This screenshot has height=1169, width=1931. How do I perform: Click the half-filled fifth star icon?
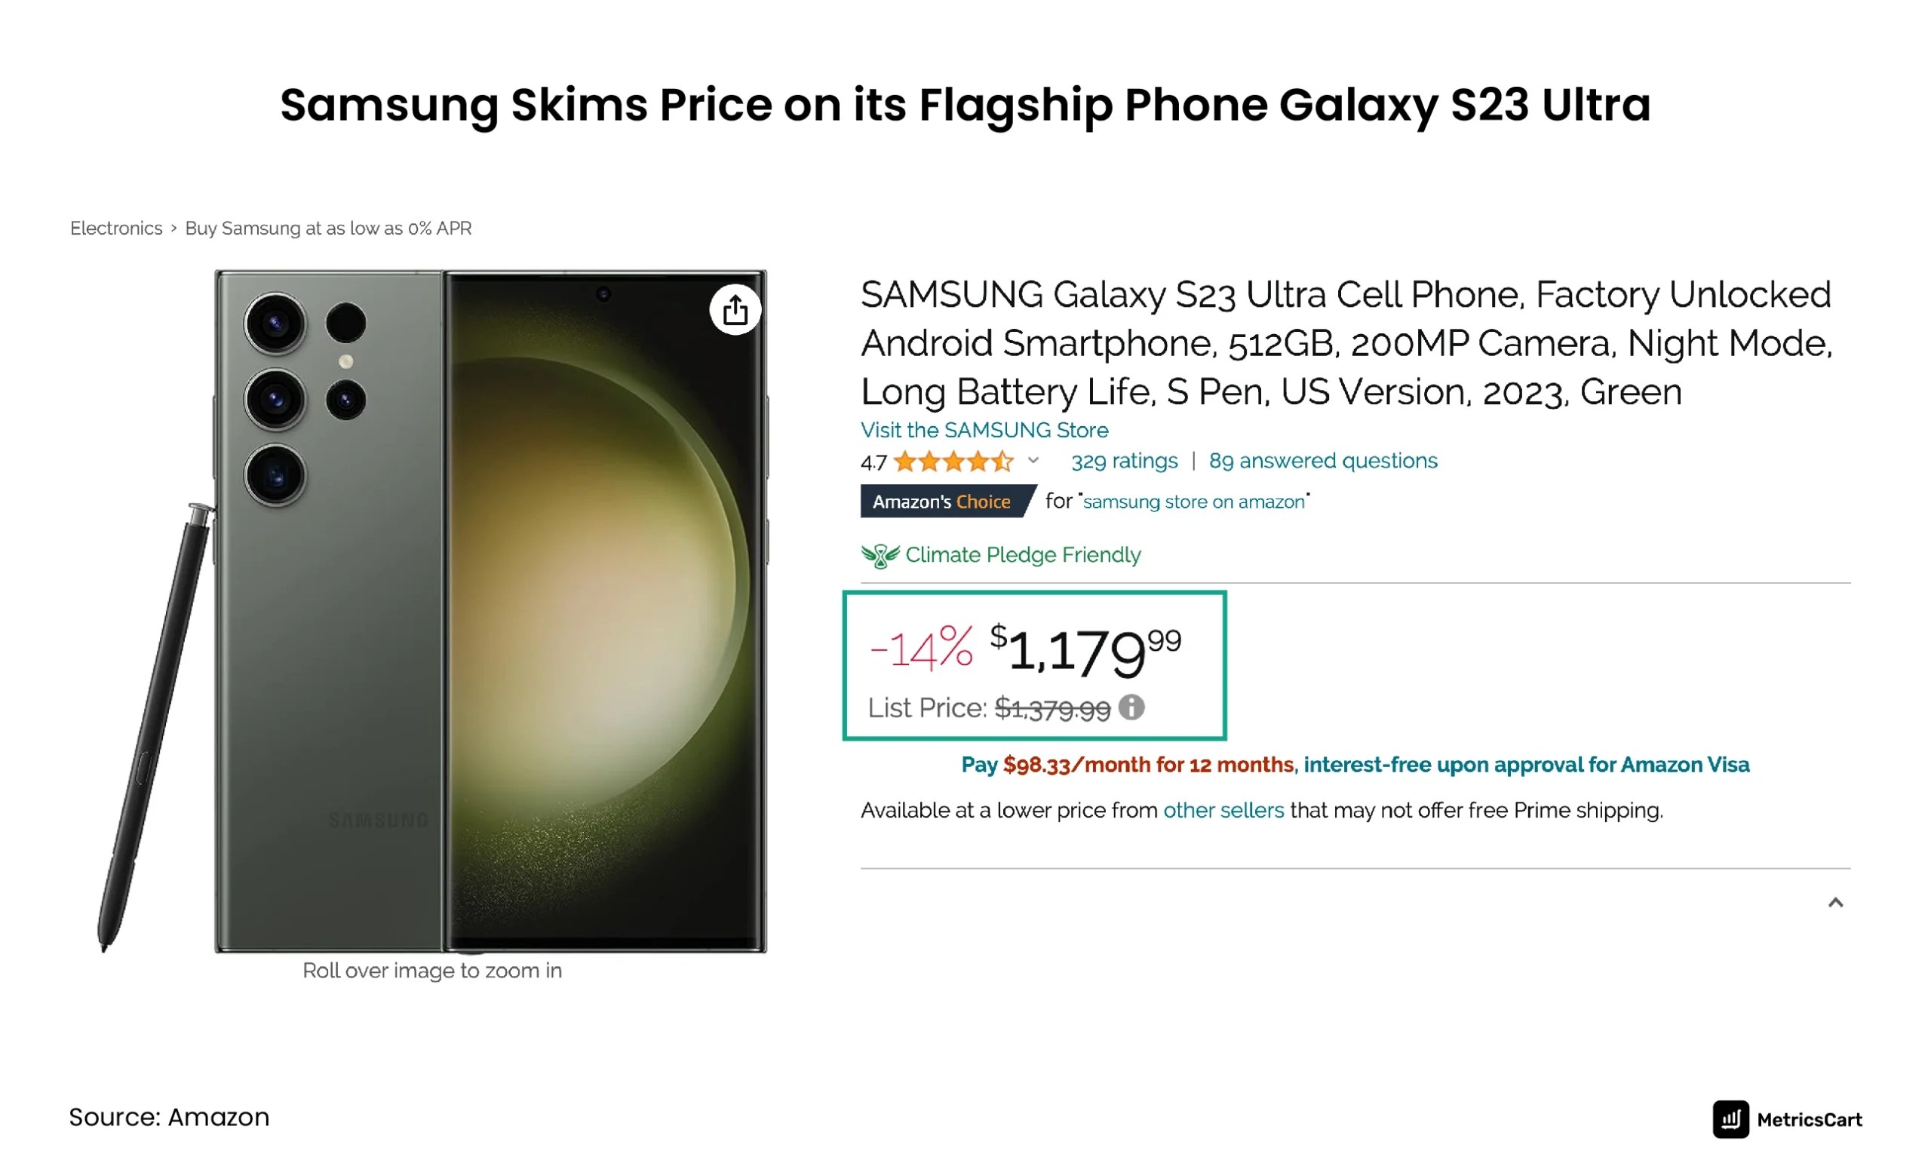point(1004,462)
